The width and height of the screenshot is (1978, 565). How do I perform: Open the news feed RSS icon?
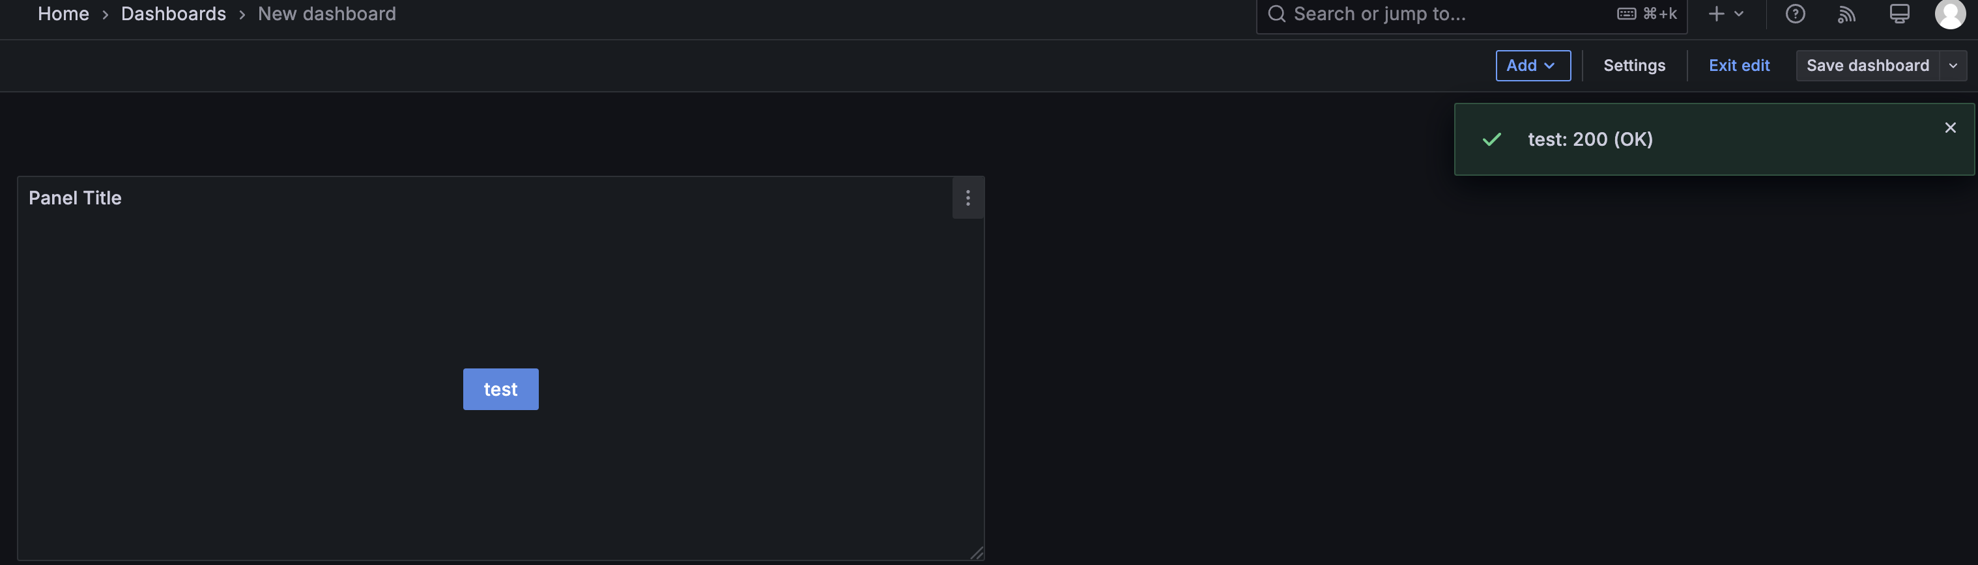tap(1846, 14)
